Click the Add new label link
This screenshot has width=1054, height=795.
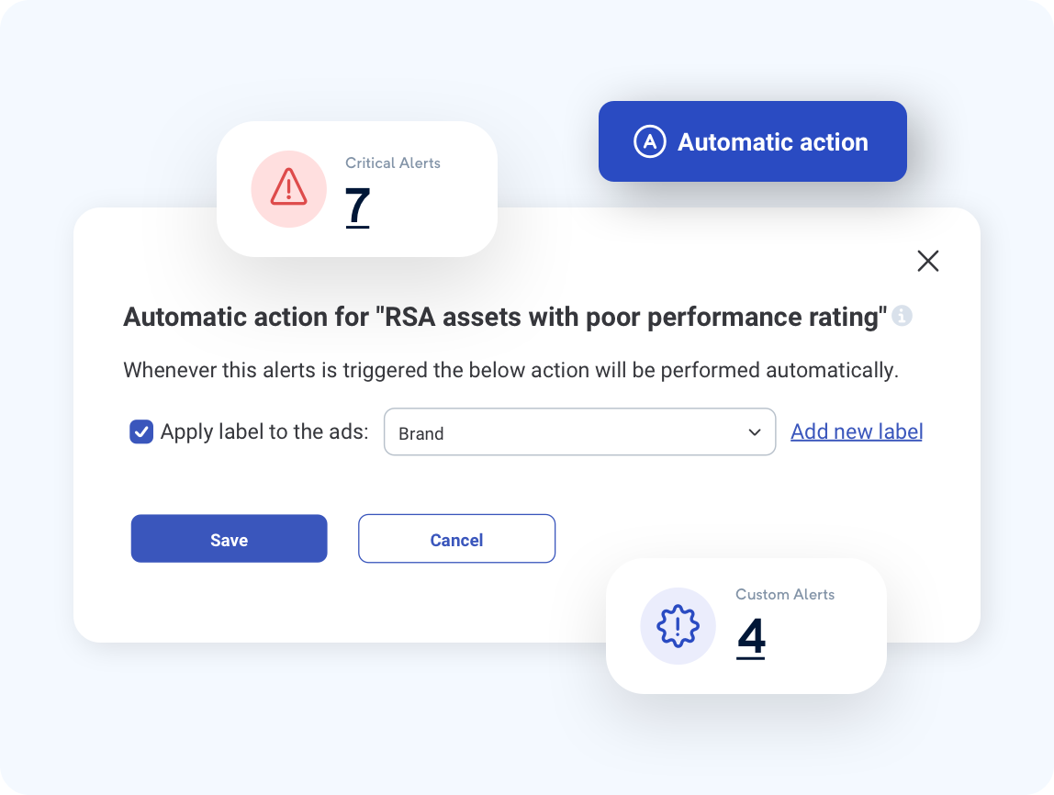click(856, 431)
